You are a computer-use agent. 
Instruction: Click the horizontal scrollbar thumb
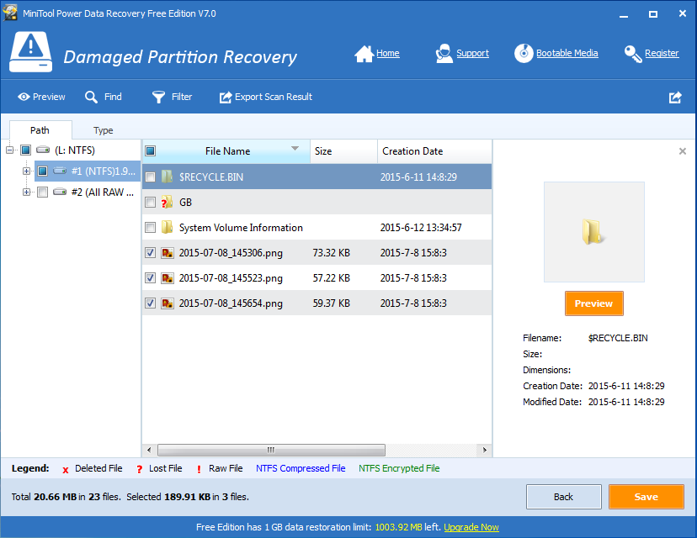(x=271, y=450)
